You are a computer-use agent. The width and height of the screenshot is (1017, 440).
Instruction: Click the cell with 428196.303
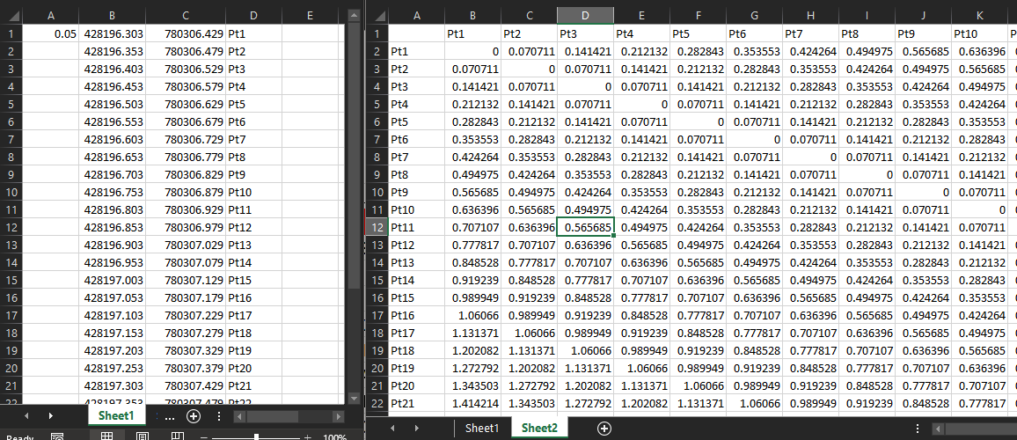[x=113, y=33]
